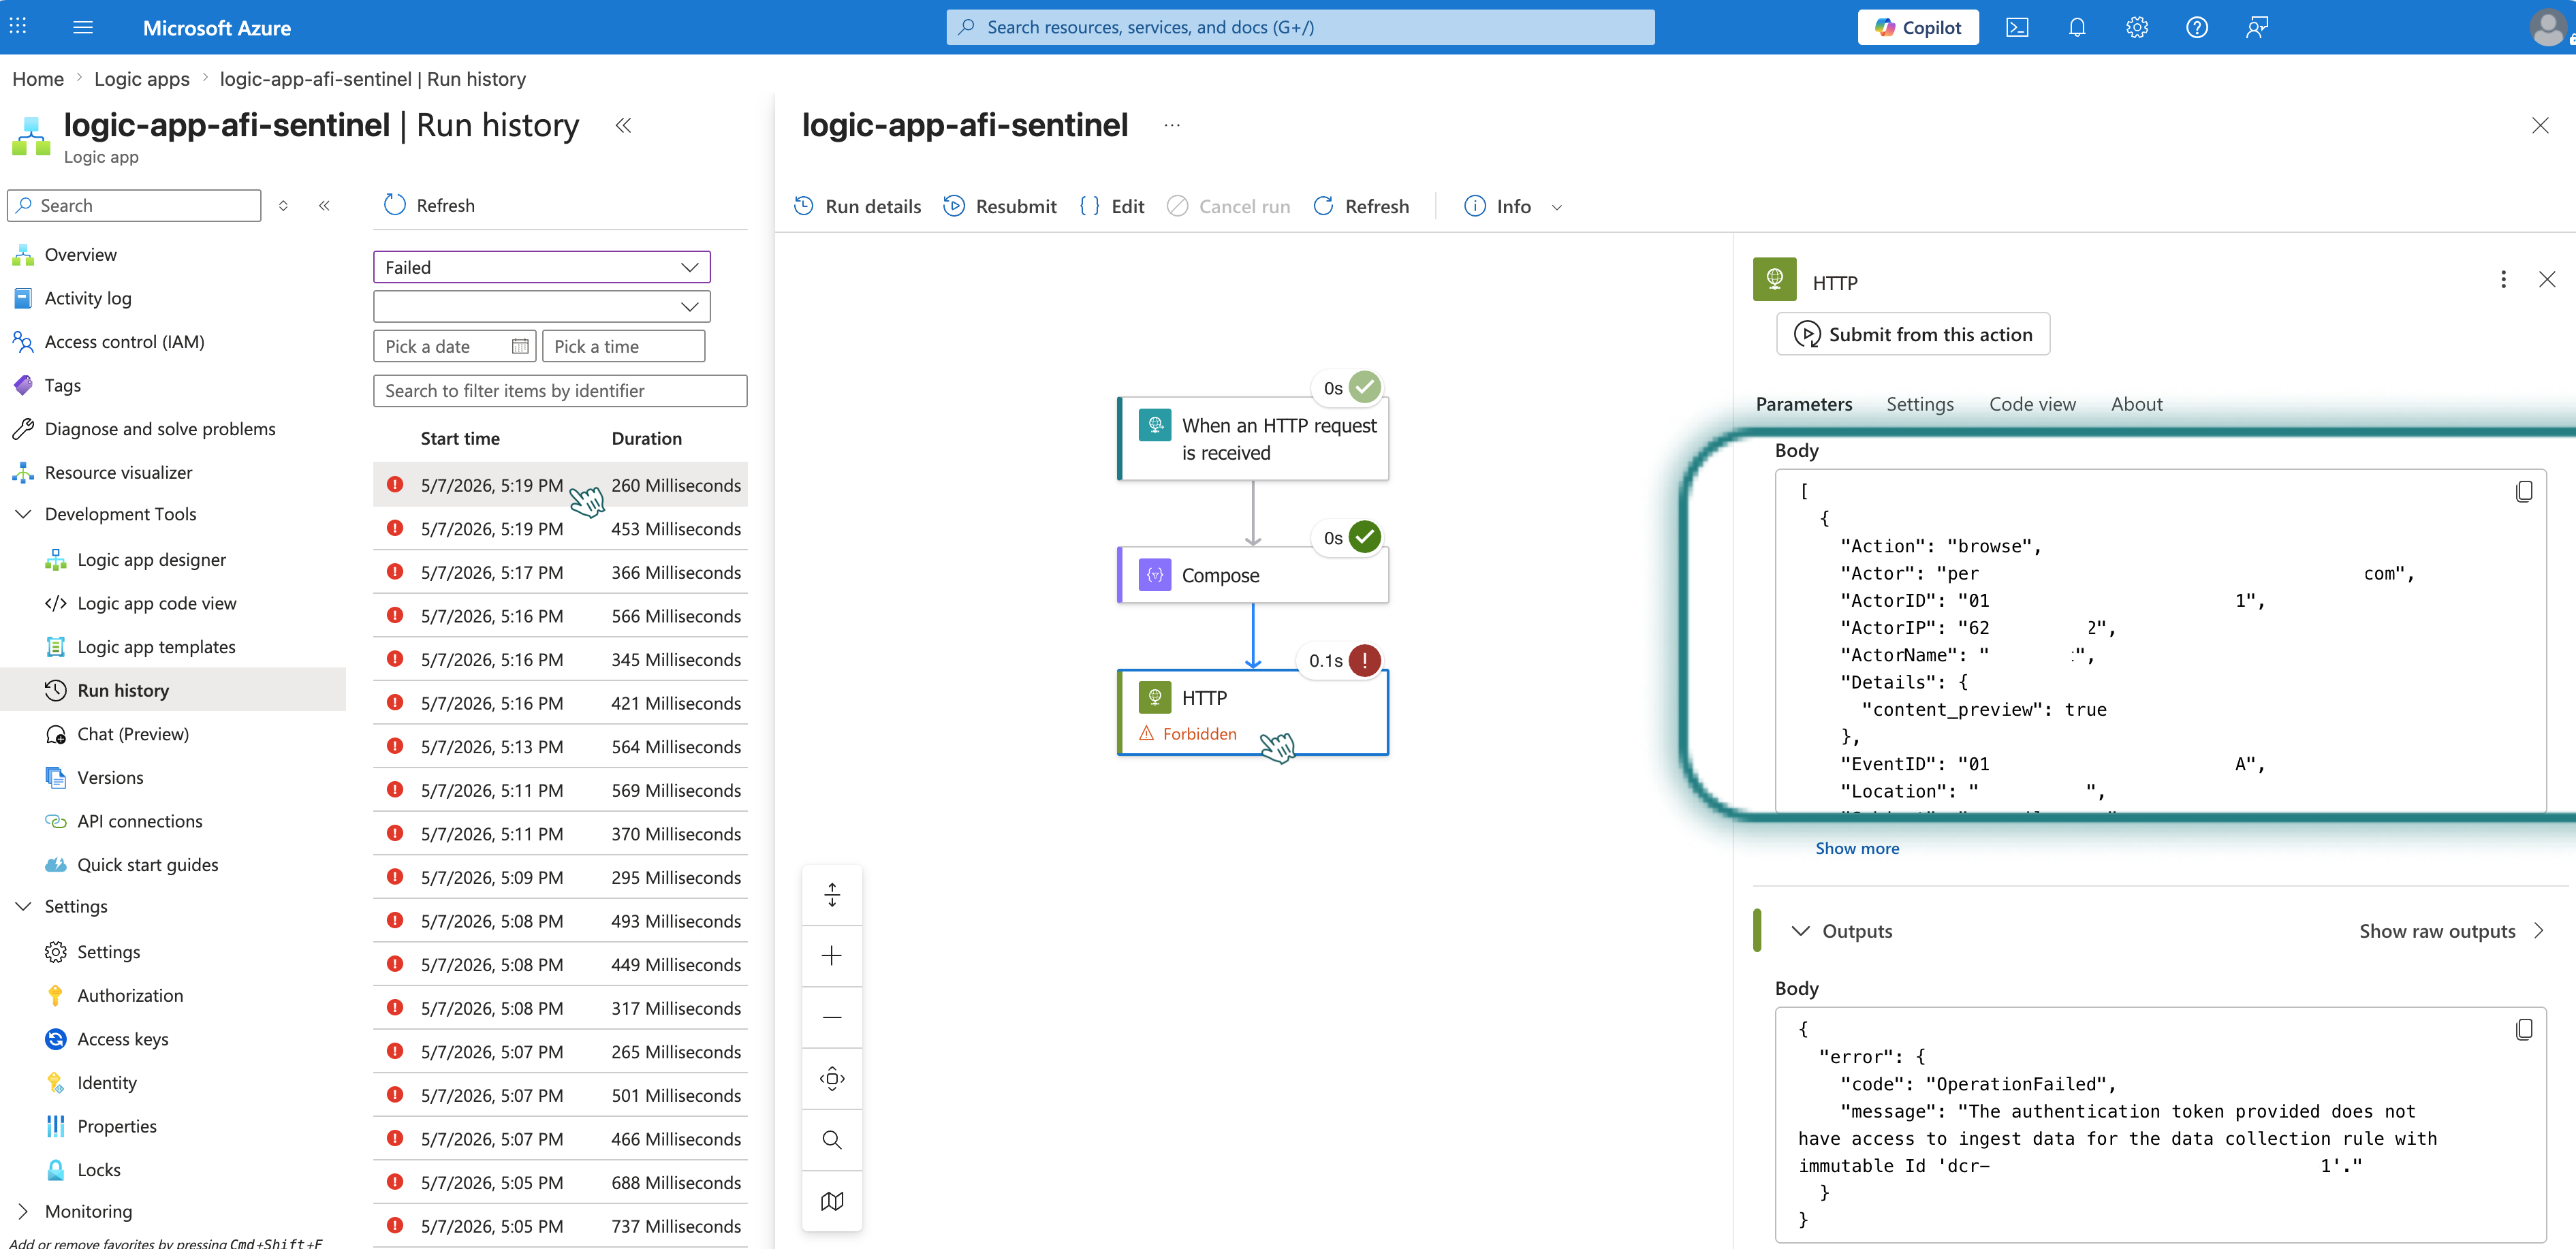Click the Copilot button
Viewport: 2576px width, 1249px height.
[x=1918, y=27]
